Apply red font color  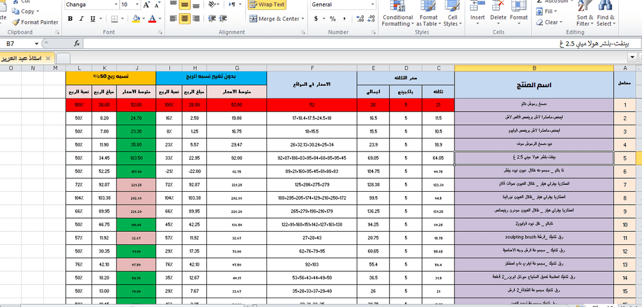(x=152, y=19)
